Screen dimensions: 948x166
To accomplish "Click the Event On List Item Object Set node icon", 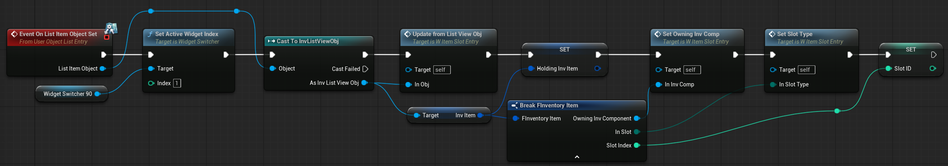I will pos(14,34).
